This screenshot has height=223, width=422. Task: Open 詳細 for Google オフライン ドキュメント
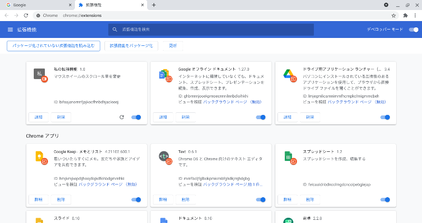pyautogui.click(x=163, y=117)
